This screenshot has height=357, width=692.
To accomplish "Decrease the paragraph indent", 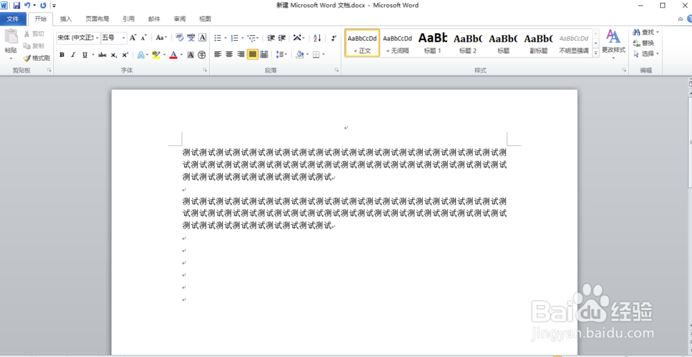I will coord(271,38).
